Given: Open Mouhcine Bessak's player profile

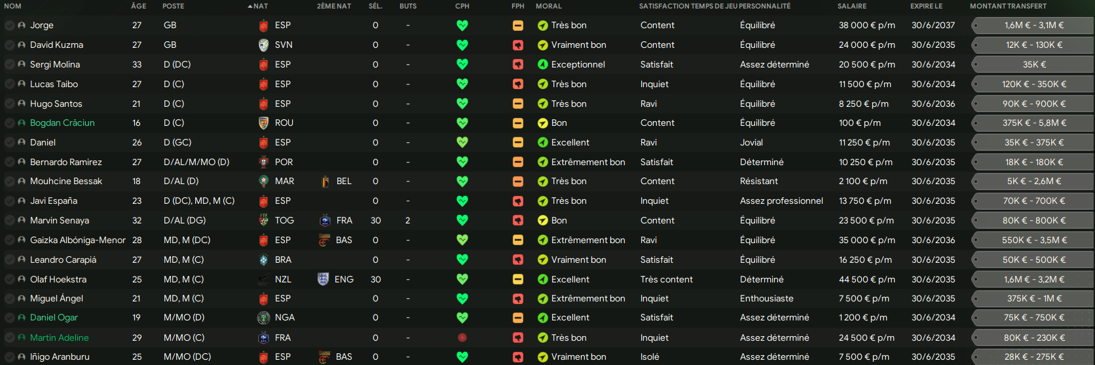Looking at the screenshot, I should 66,181.
